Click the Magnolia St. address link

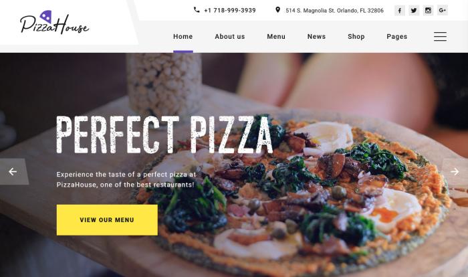coord(334,11)
